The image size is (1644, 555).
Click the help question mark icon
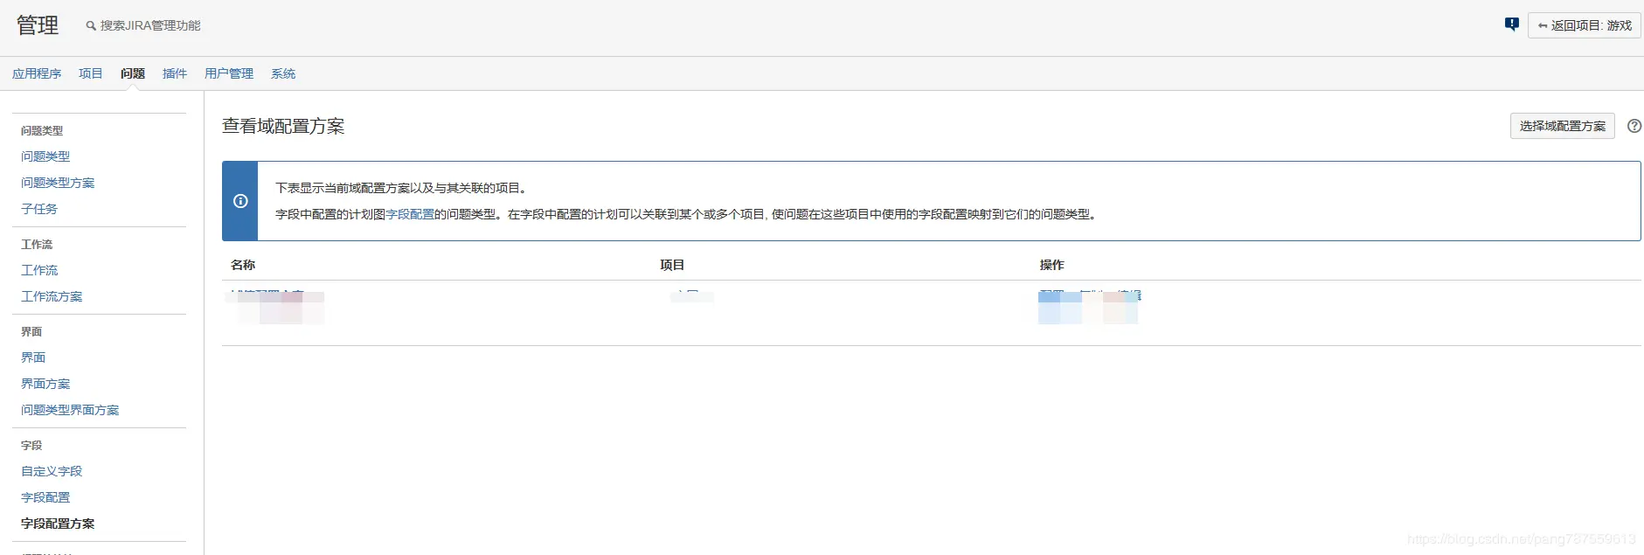coord(1634,126)
